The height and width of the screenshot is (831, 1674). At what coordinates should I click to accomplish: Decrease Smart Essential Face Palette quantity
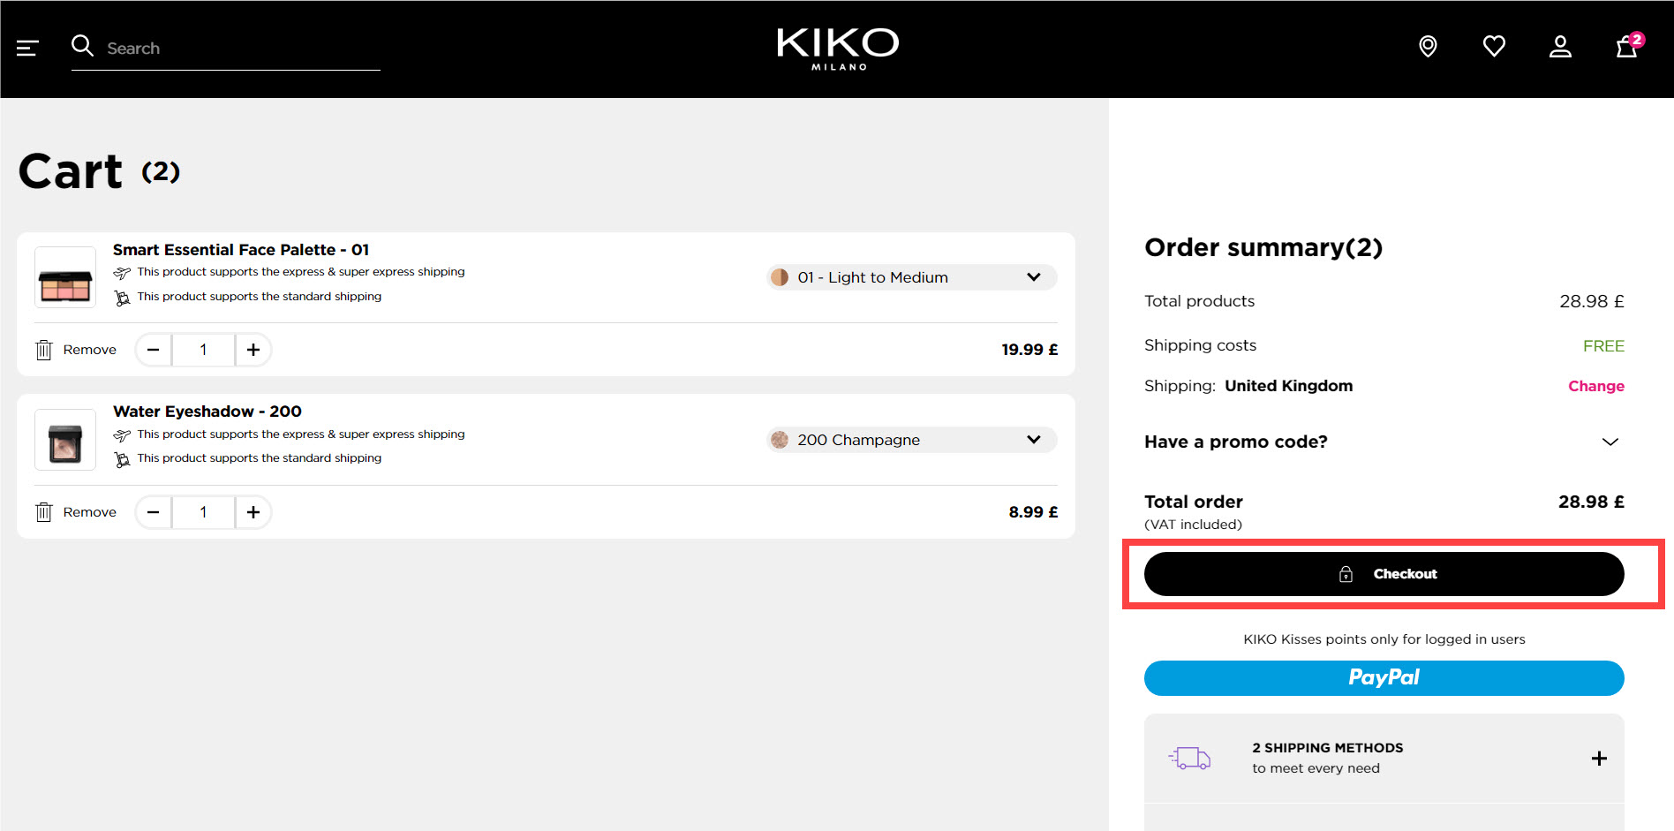pos(154,350)
